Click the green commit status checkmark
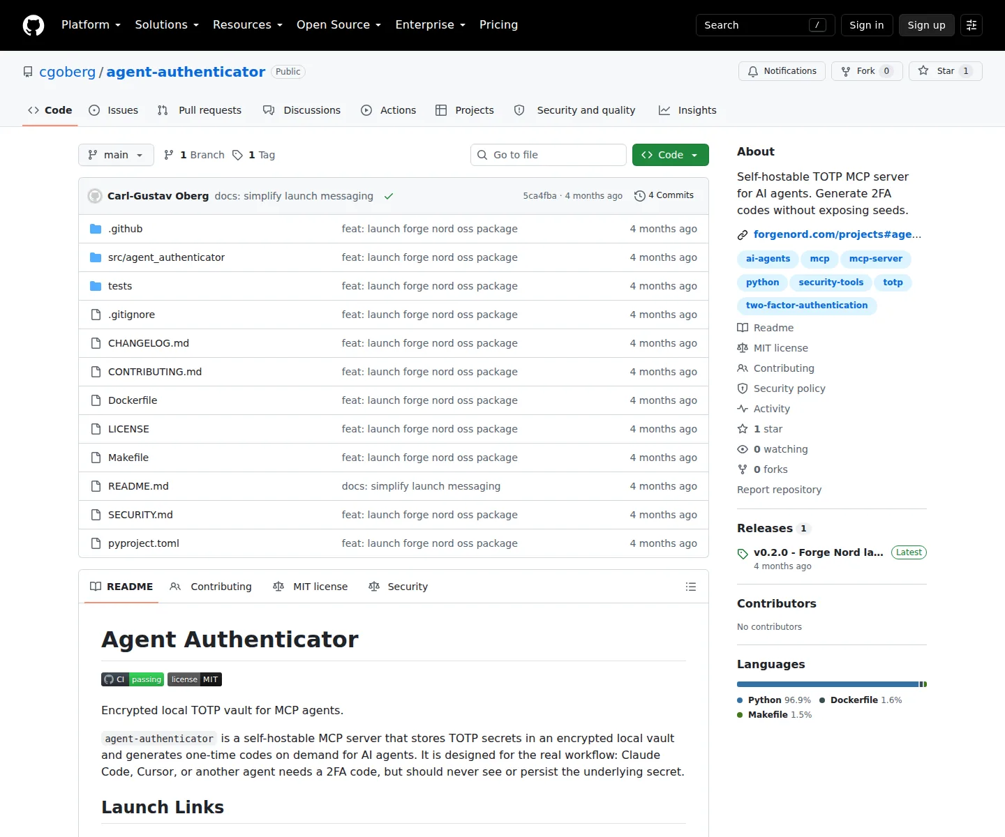This screenshot has height=837, width=1005. pos(389,196)
